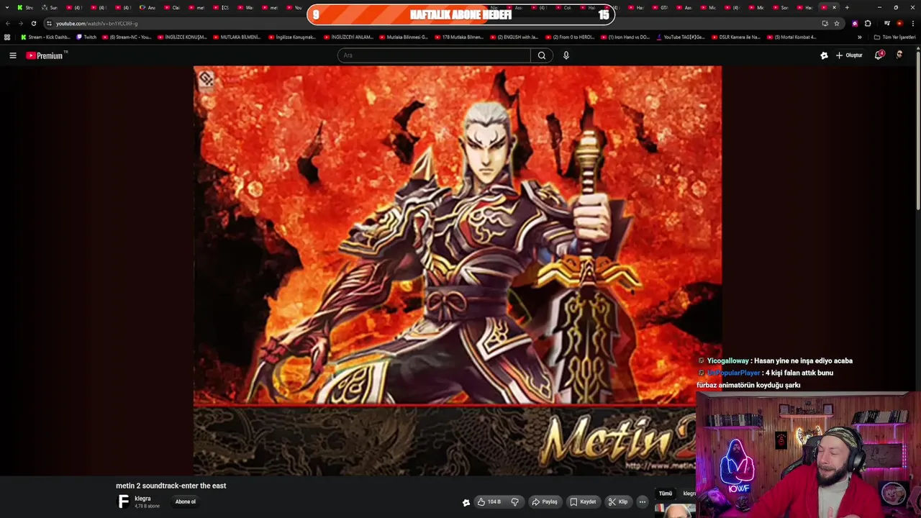Create a clip with 'Klip'

[x=618, y=501]
